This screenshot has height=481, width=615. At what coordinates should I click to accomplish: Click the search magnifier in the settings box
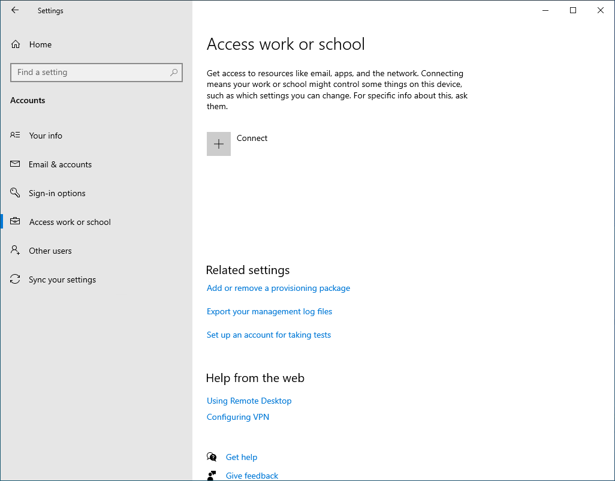pos(174,72)
